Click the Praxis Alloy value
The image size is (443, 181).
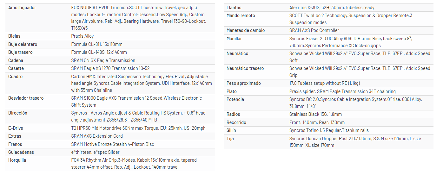click(83, 36)
